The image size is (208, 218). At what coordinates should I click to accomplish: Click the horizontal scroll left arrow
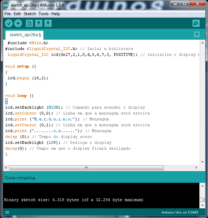pyautogui.click(x=6, y=168)
